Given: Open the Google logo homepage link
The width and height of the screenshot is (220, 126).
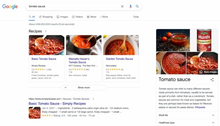Looking at the screenshot, I should pos(10,7).
